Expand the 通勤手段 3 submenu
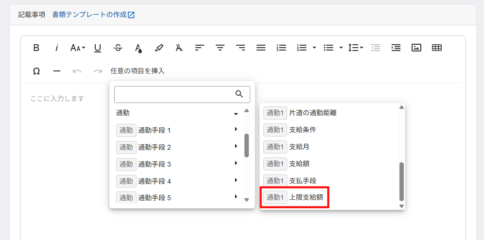 236,164
